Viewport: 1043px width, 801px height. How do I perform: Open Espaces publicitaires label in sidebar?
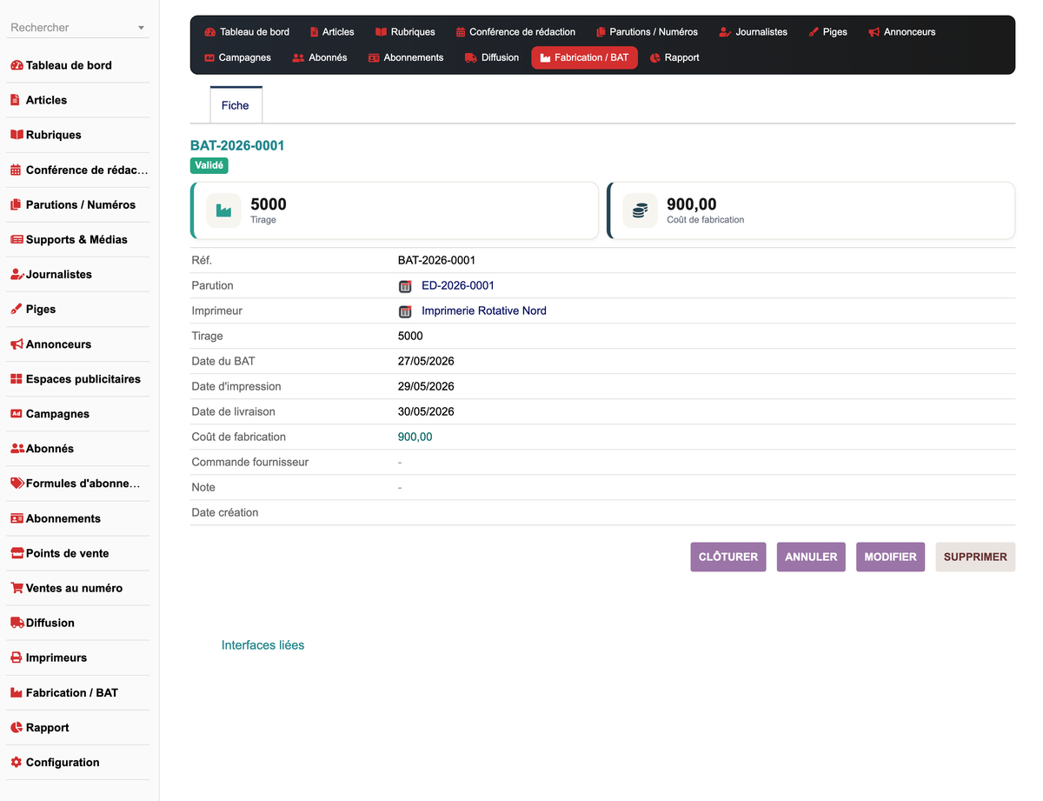coord(83,379)
